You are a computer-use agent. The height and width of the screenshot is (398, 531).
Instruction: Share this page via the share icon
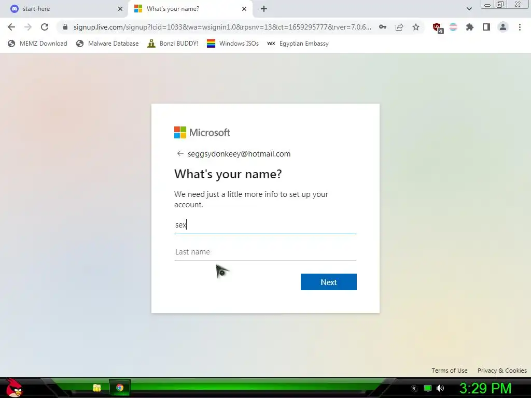click(x=399, y=27)
